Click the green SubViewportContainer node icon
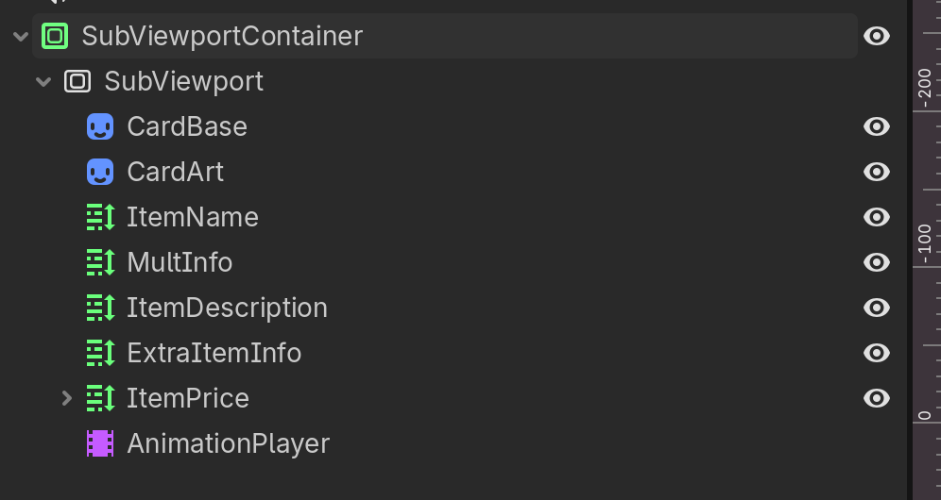 pyautogui.click(x=55, y=36)
